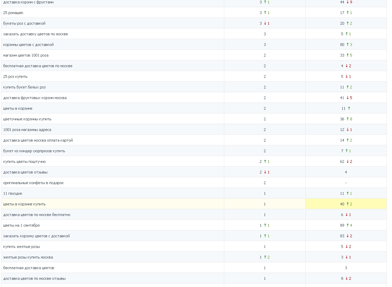Select '1001 роза магазины адреса'

27,130
